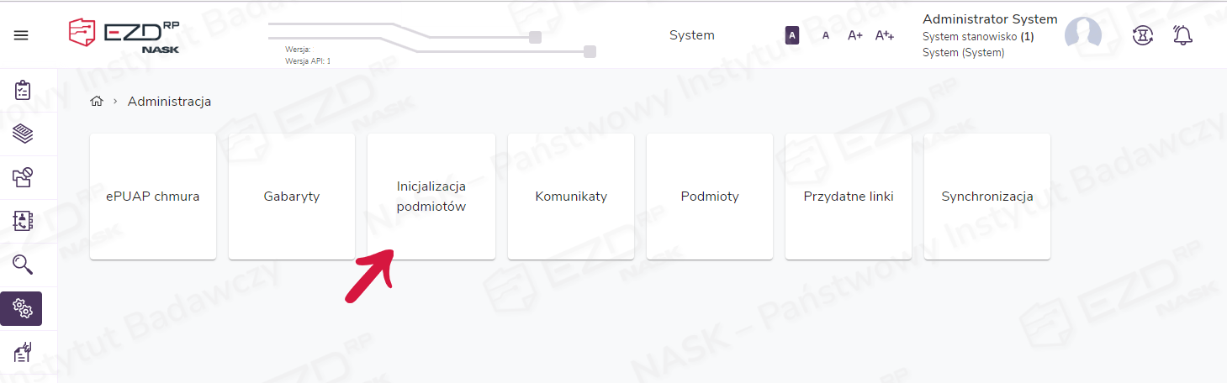Go to home via breadcrumb icon
Viewport: 1227px width, 383px height.
pyautogui.click(x=97, y=102)
